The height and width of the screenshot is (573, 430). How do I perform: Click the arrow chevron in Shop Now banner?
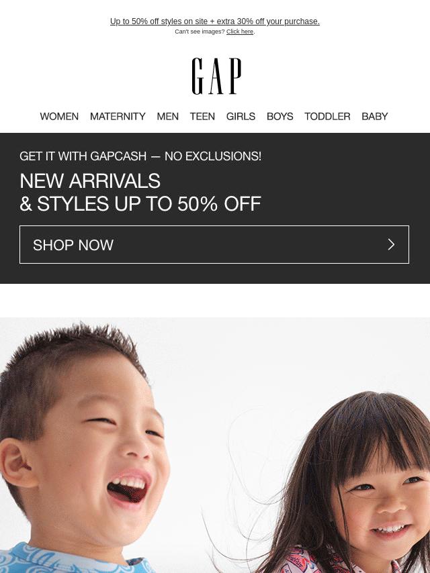pos(391,244)
